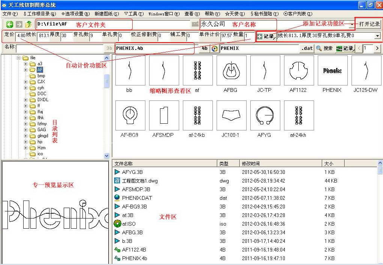Open the 客户列表 menu
383x265 pixels.
[298, 13]
